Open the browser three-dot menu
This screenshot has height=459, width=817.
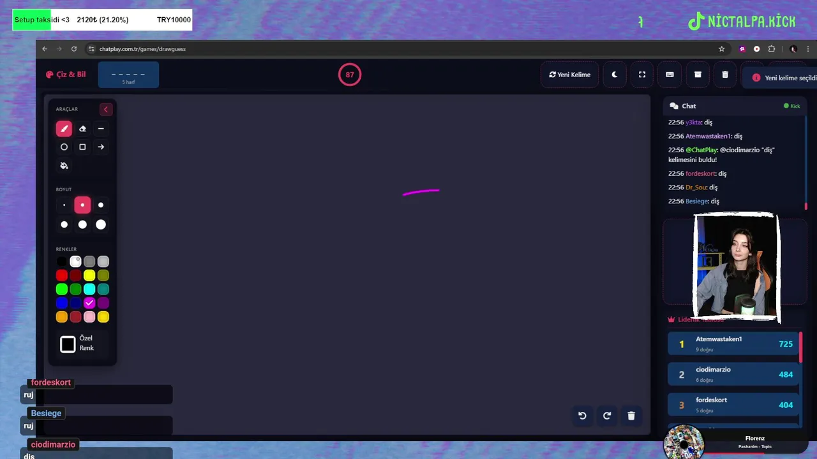click(x=808, y=49)
